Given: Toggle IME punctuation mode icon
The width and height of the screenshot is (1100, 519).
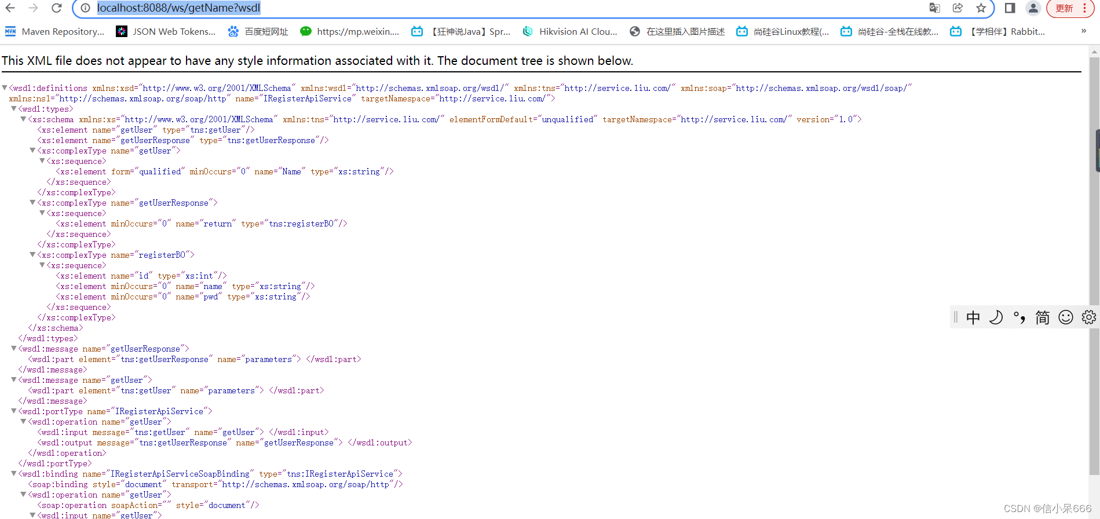Looking at the screenshot, I should (x=1019, y=317).
